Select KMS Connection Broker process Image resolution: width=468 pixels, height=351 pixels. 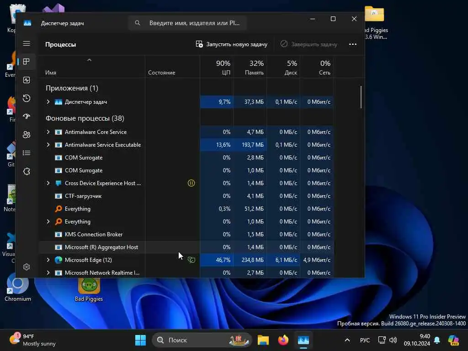click(186, 234)
